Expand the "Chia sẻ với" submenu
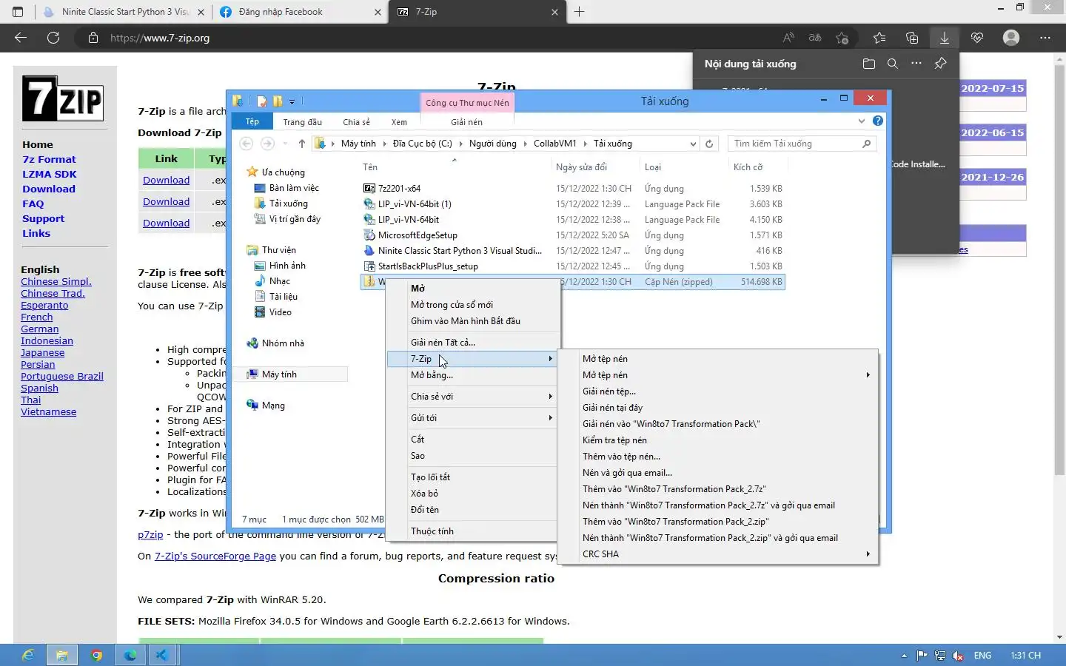1066x666 pixels. pyautogui.click(x=472, y=397)
